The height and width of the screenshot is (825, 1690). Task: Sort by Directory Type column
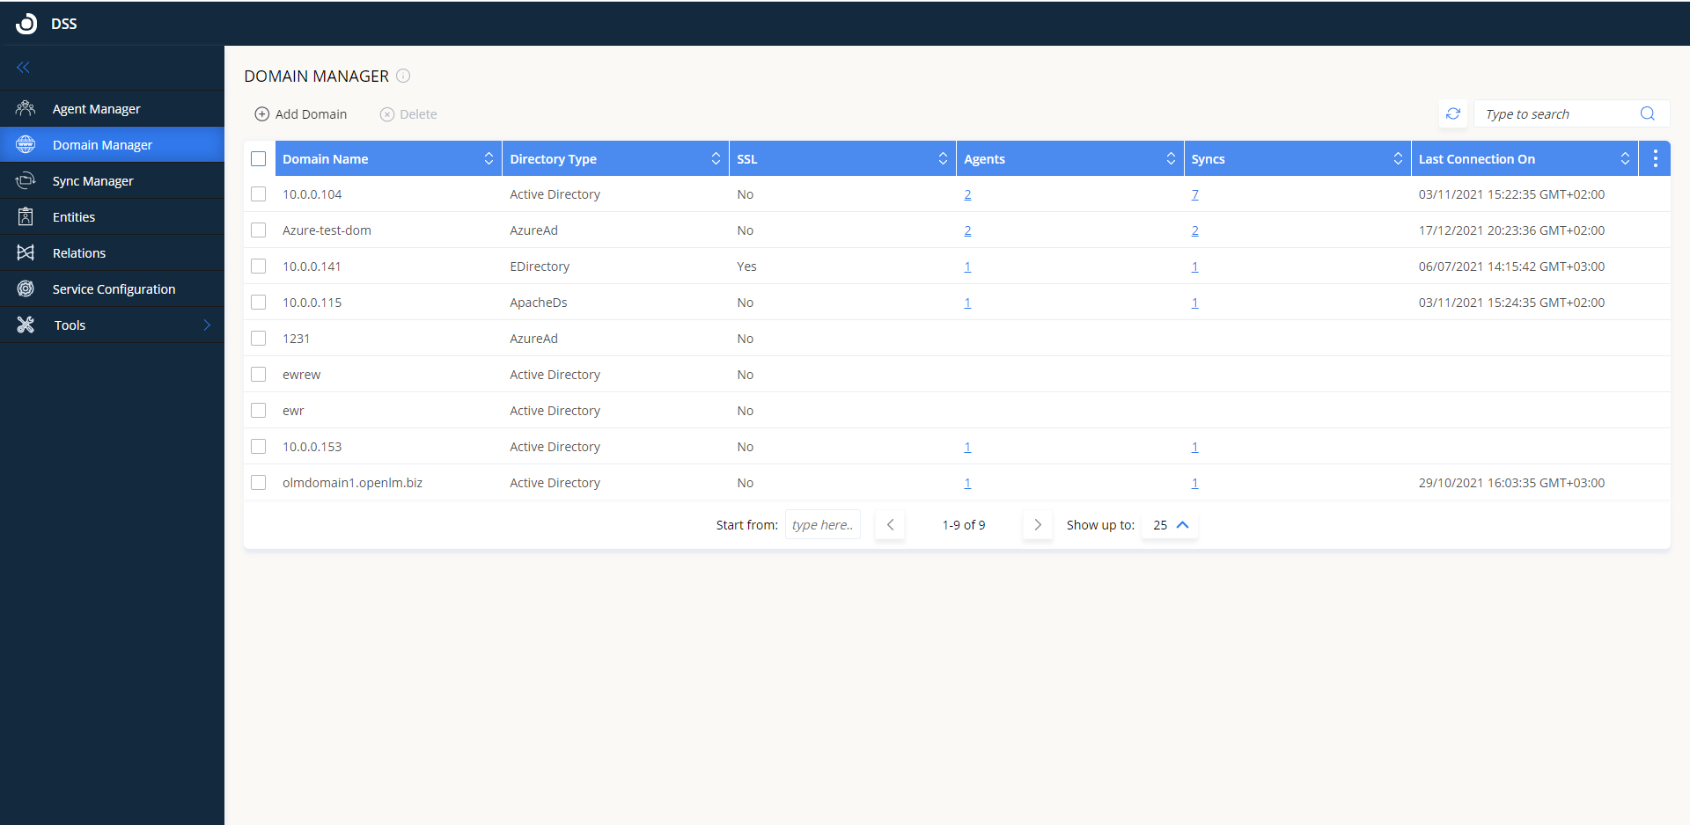(716, 159)
